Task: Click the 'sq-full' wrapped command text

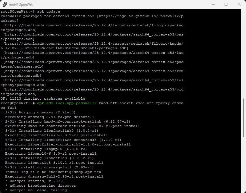Action: (x=9, y=108)
